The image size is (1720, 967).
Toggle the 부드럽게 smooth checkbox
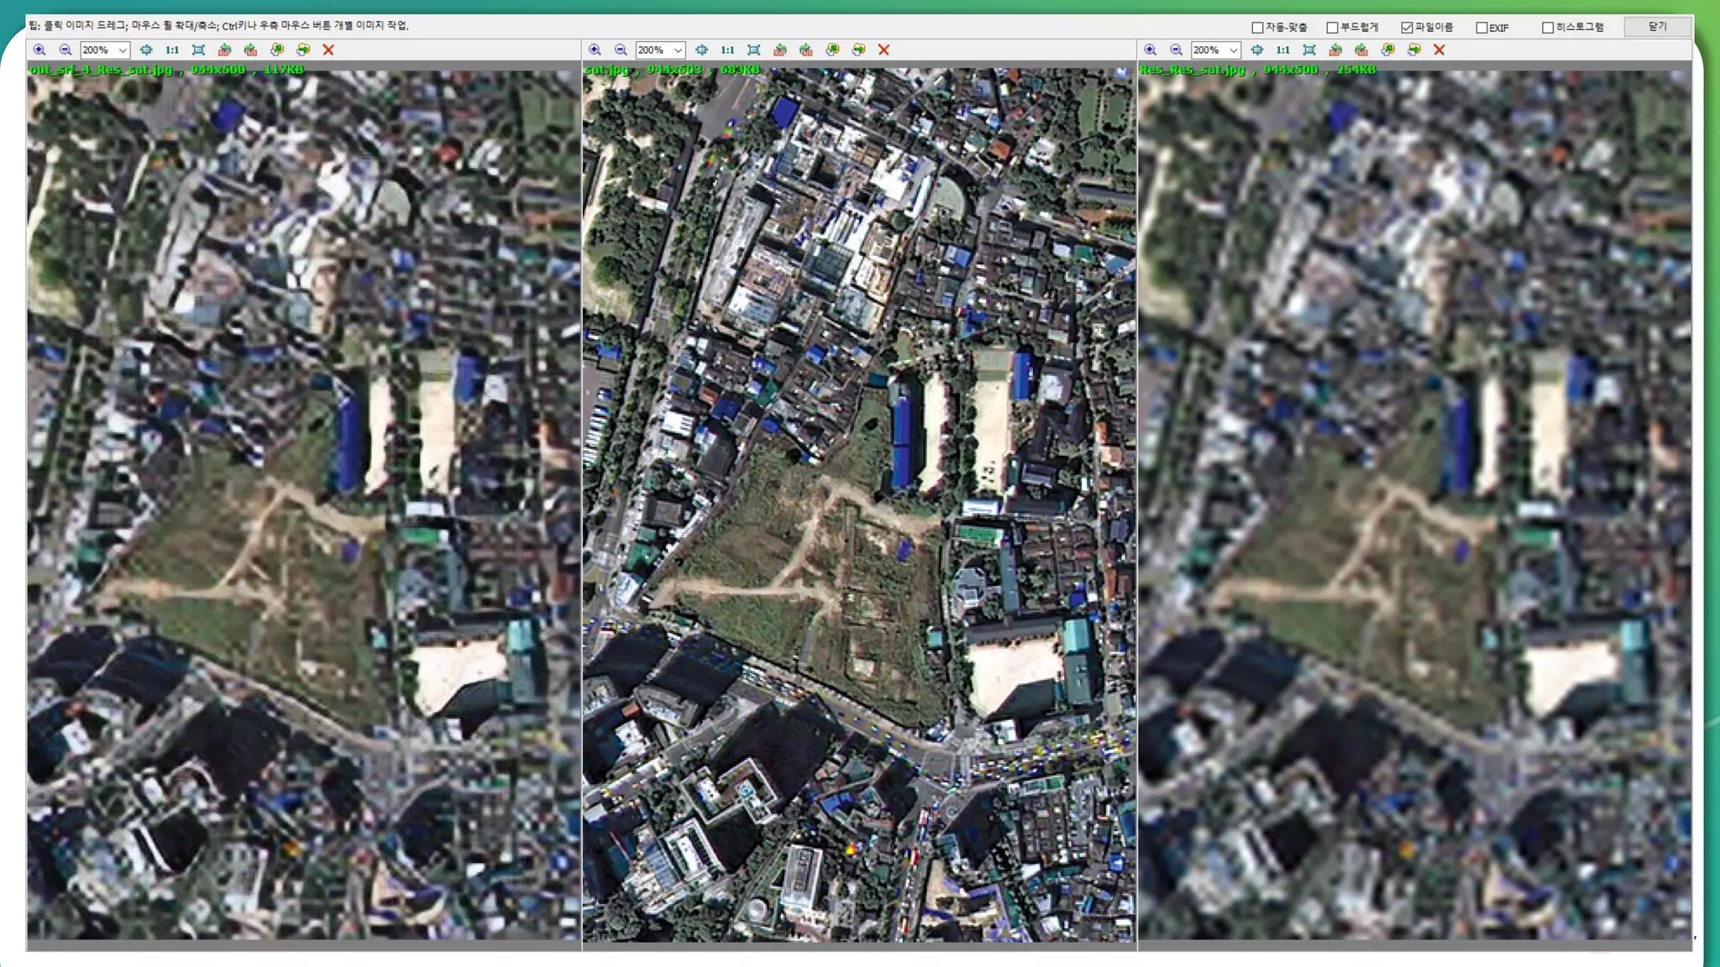point(1332,28)
